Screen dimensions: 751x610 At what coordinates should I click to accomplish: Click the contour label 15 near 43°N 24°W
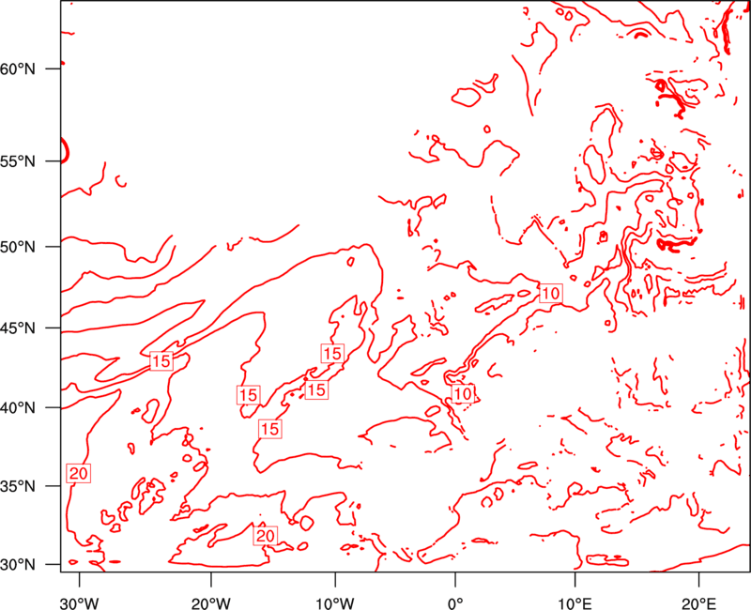[x=161, y=360]
